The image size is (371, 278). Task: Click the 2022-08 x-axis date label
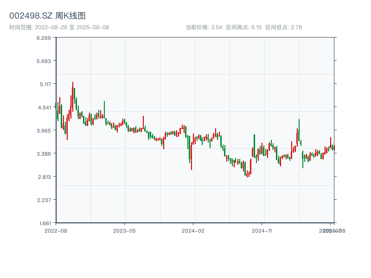click(x=56, y=230)
